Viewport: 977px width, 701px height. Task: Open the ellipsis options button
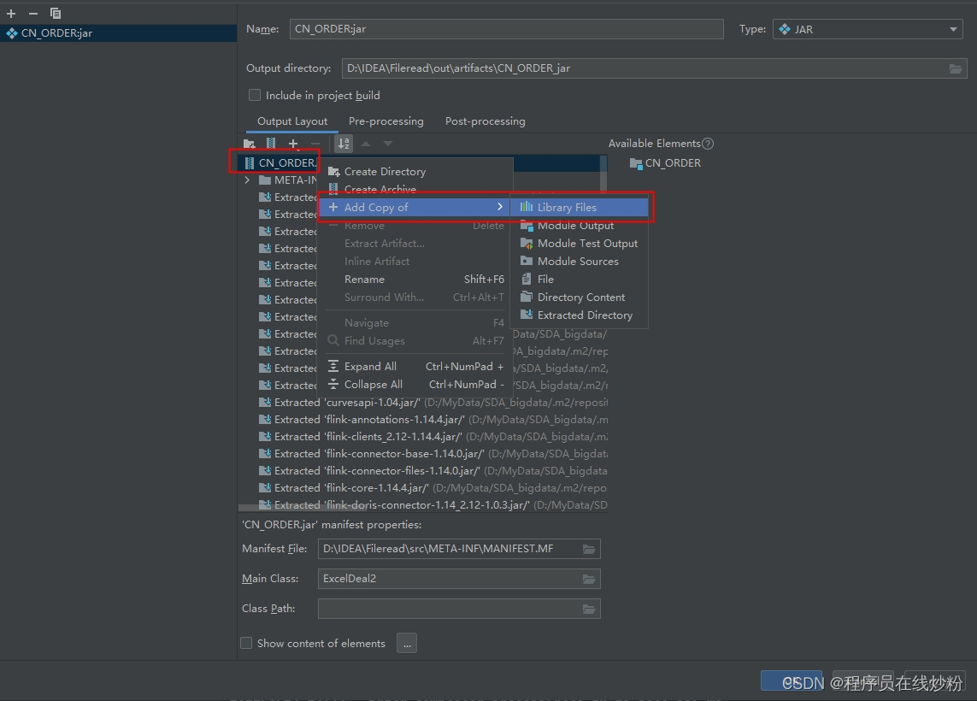click(x=407, y=644)
